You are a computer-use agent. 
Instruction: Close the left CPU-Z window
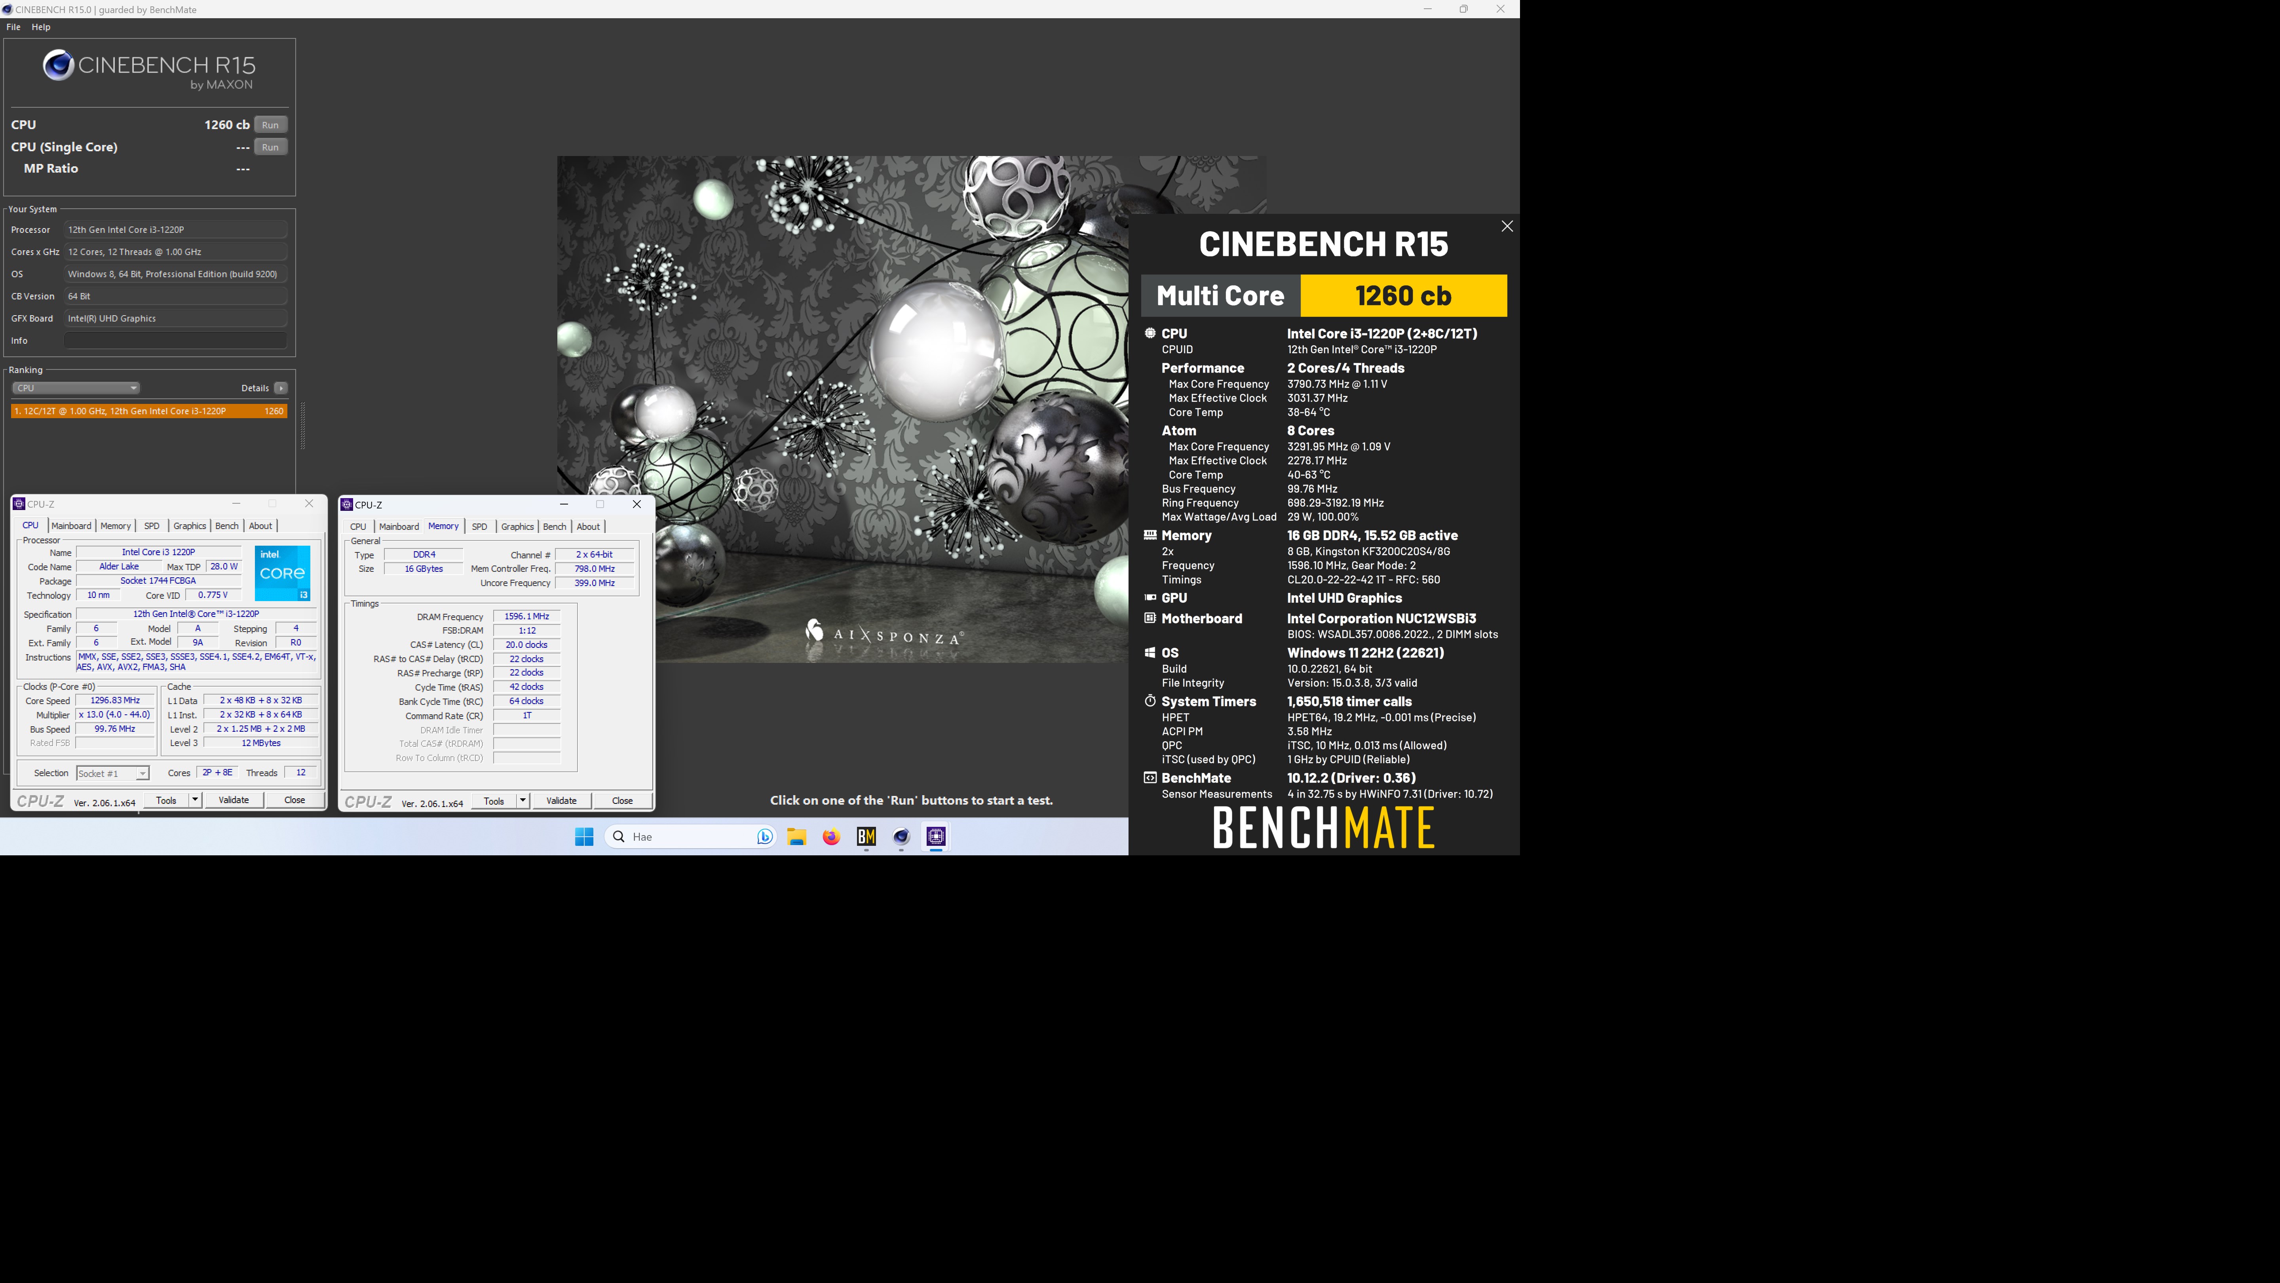pos(309,504)
